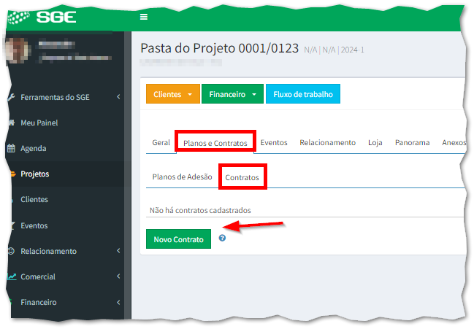Switch to the Geral tab
Screen dimensions: 474x329
click(x=161, y=142)
